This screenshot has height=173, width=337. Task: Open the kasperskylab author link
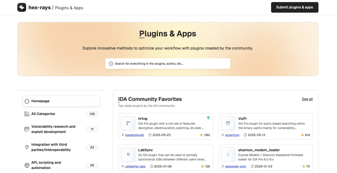(135, 135)
